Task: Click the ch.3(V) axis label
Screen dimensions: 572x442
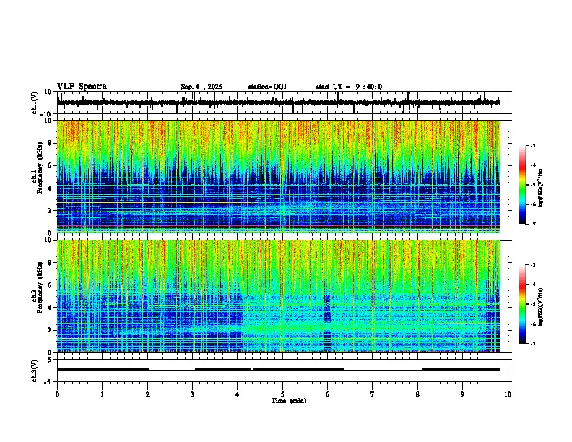Action: coord(35,371)
